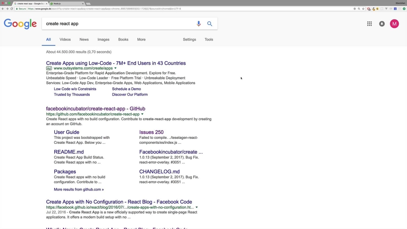Open dropdown arrow beside facebook.github.io result URL

(196, 207)
